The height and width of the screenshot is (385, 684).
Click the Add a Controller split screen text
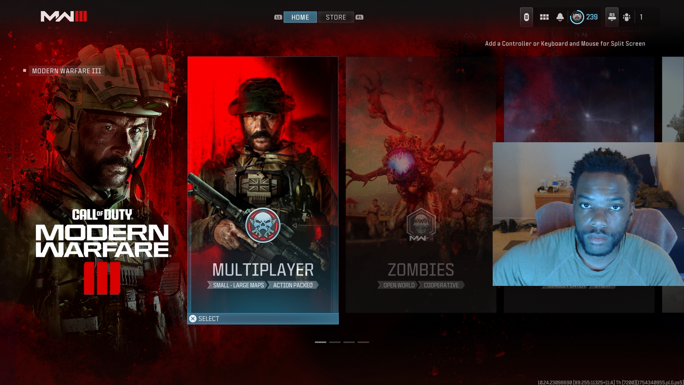pyautogui.click(x=565, y=43)
